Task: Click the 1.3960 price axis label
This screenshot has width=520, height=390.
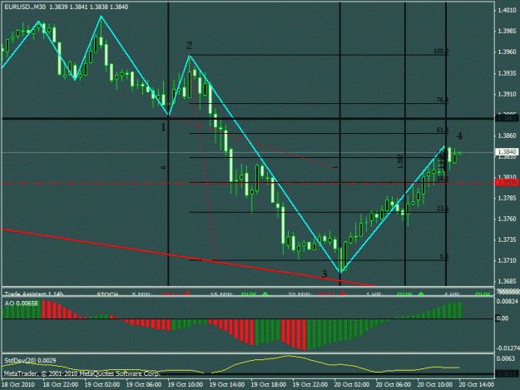Action: click(507, 52)
